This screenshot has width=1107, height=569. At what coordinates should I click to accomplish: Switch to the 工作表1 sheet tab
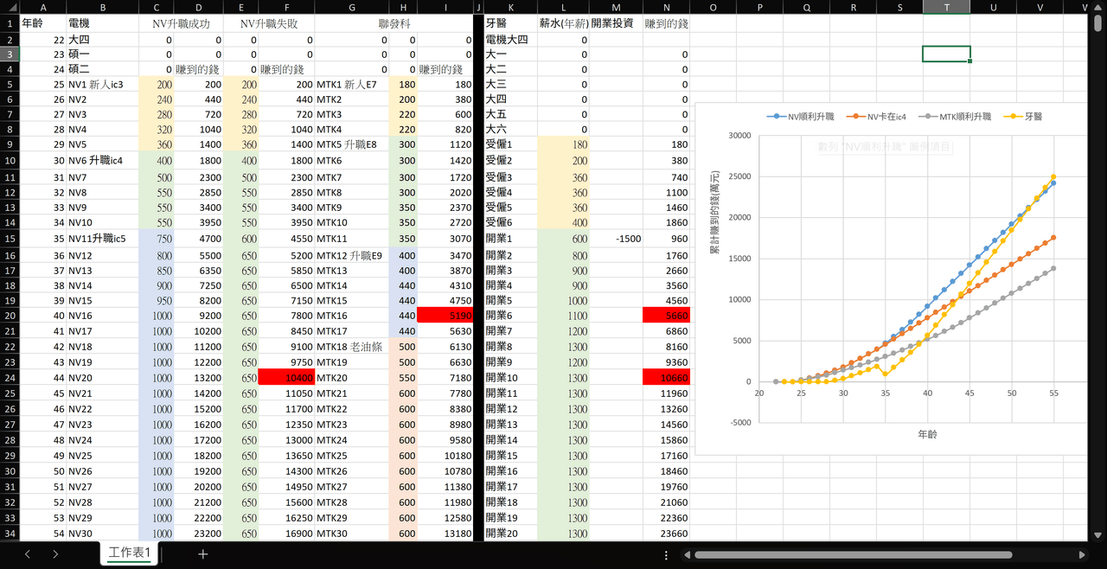tap(131, 553)
